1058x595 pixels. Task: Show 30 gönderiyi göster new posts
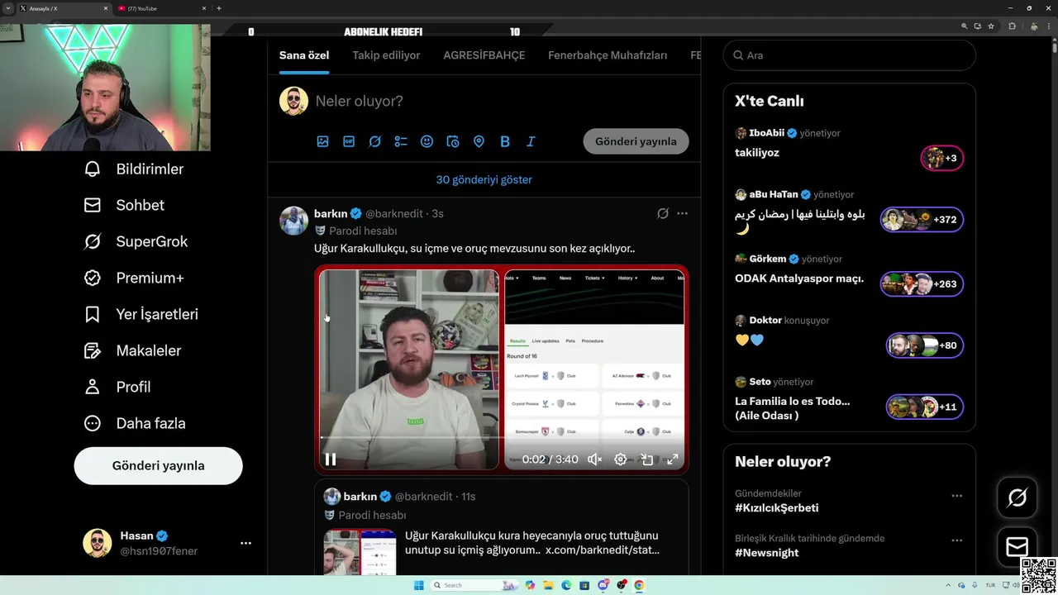[x=484, y=179]
